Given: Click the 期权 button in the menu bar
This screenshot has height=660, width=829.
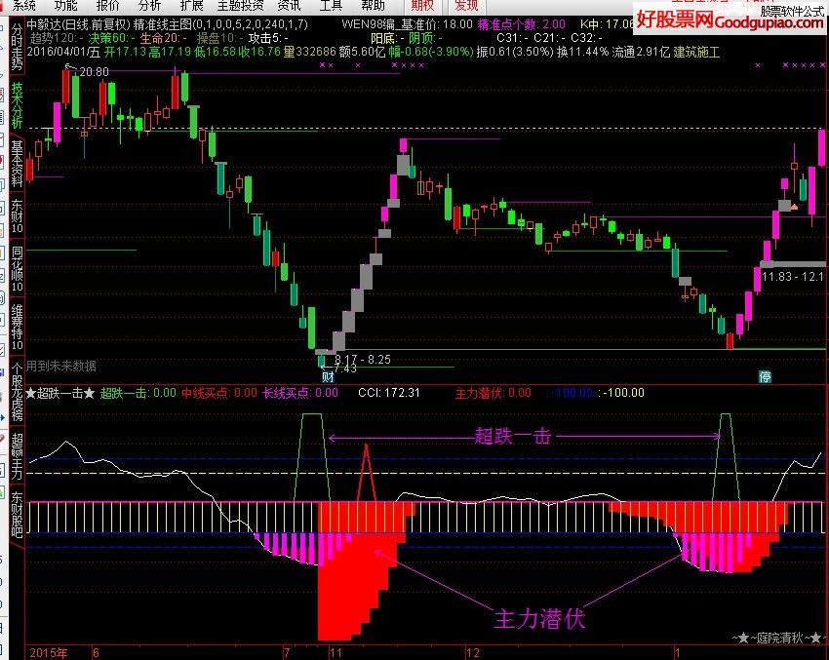Looking at the screenshot, I should (x=422, y=6).
